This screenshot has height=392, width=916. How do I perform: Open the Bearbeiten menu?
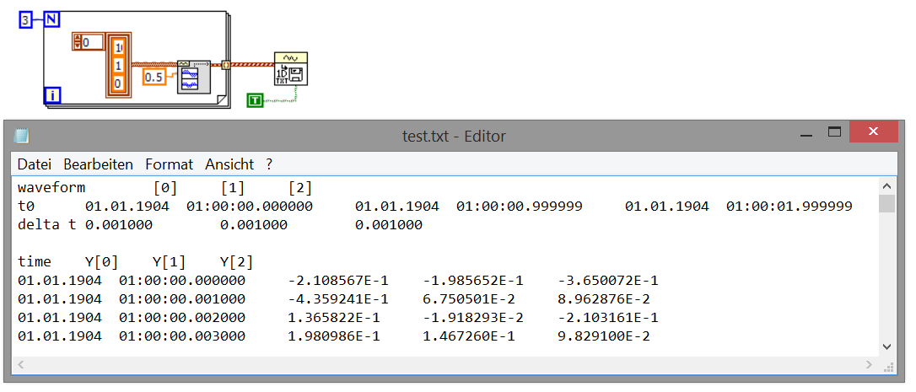98,164
